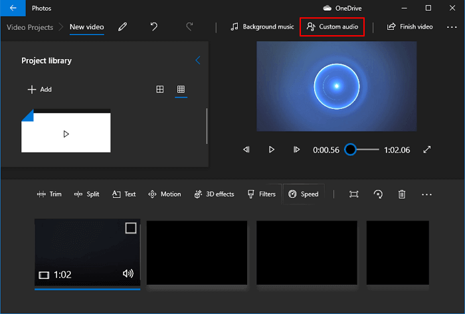Screen dimensions: 465x314
Task: Delete the selected clip with trash icon
Action: [x=402, y=194]
